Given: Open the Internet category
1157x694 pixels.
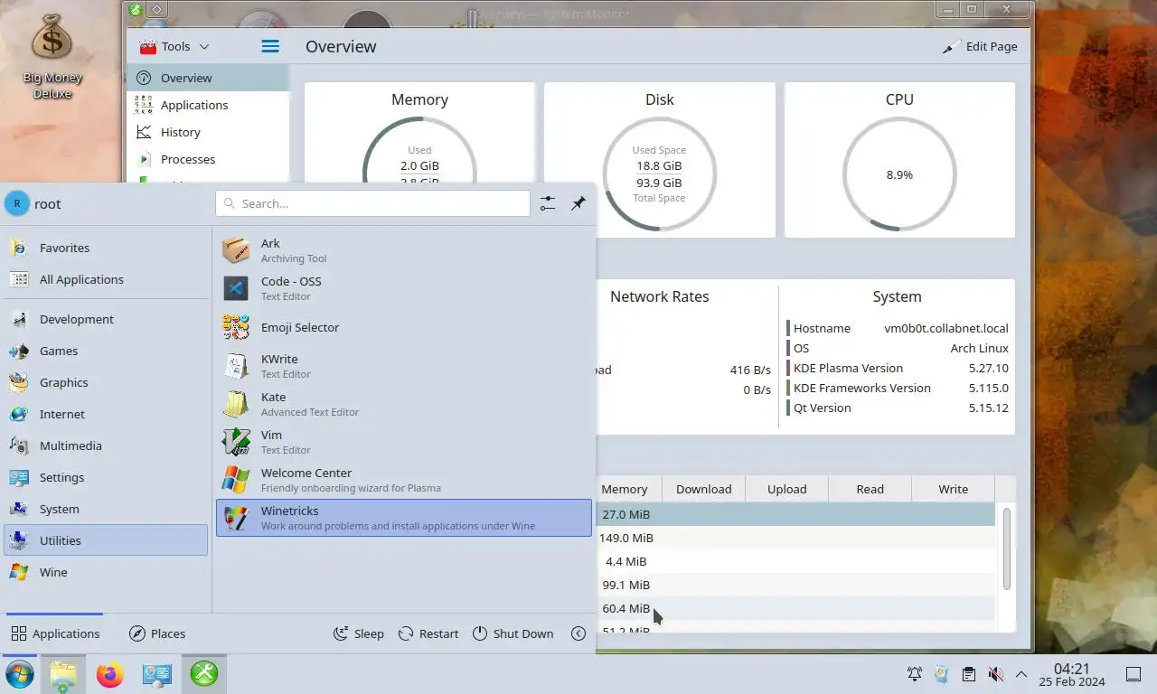Looking at the screenshot, I should (x=106, y=414).
